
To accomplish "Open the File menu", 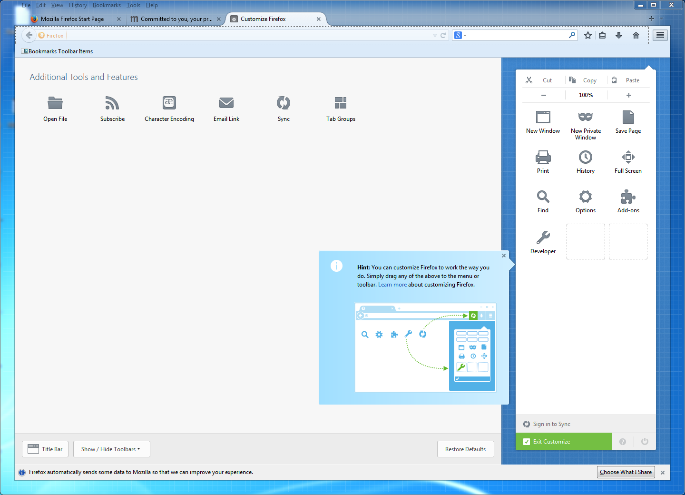I will coord(26,5).
